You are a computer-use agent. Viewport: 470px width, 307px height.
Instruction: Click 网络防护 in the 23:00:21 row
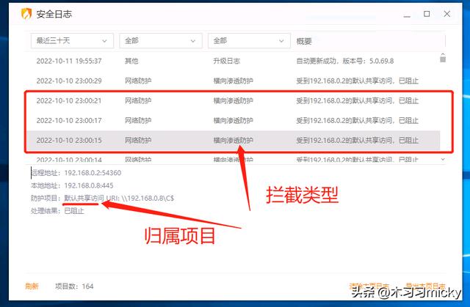[138, 100]
